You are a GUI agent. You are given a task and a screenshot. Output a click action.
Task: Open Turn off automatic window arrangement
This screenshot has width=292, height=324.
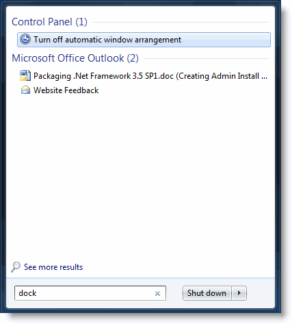[x=107, y=40]
